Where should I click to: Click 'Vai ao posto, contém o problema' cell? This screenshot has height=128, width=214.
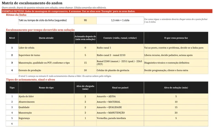click(176, 48)
